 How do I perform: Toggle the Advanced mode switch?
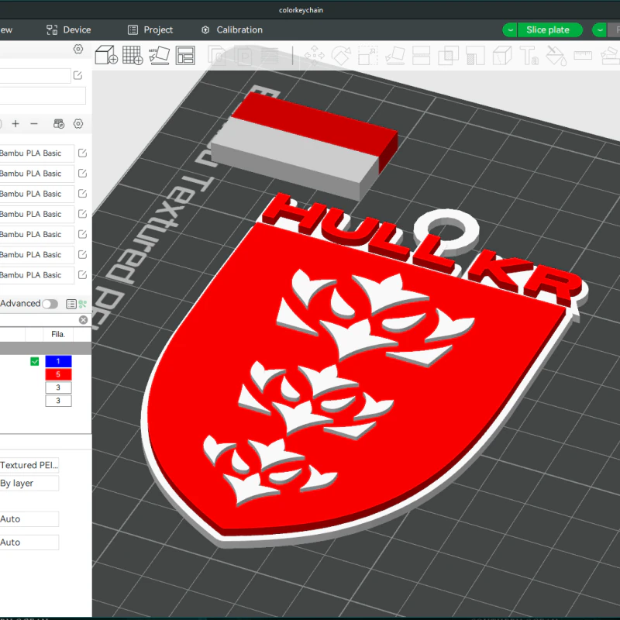50,303
